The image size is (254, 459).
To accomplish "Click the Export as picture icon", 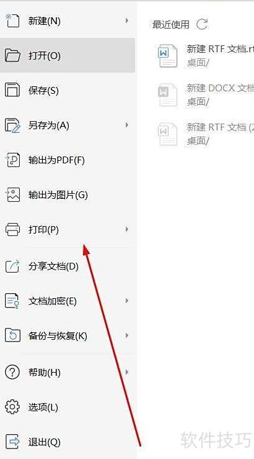I will 12,195.
